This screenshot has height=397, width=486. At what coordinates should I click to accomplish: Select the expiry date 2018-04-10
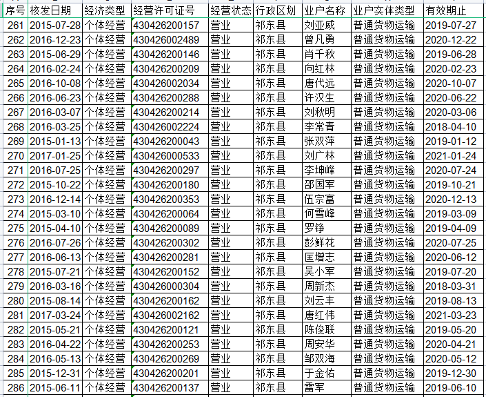tap(450, 126)
